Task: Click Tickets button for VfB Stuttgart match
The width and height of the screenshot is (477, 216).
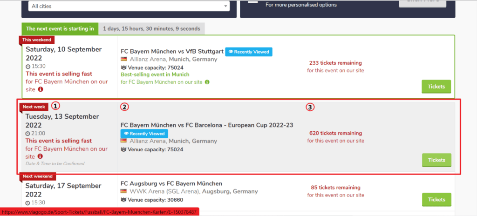Action: tap(436, 87)
